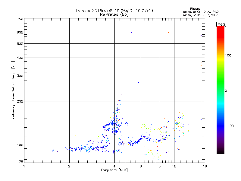Click the 'Frequency [MHz]' x-axis label
The height and width of the screenshot is (181, 241).
[114, 170]
